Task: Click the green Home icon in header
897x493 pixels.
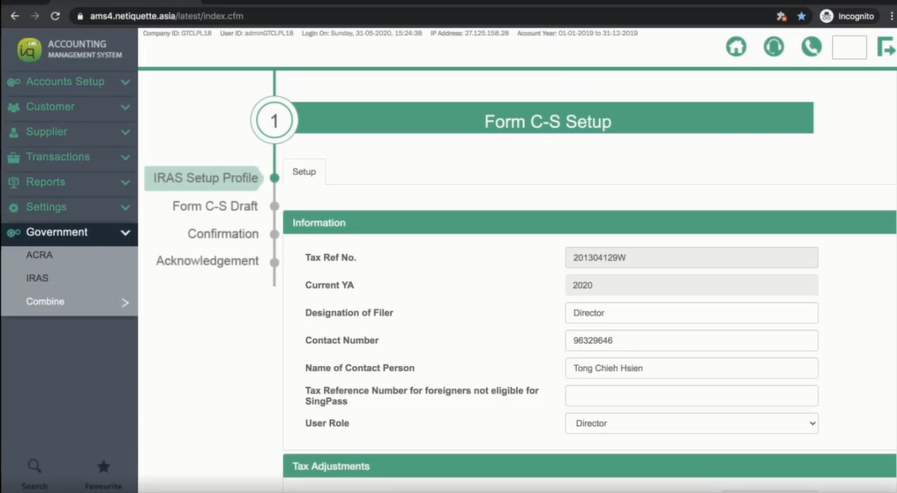Action: coord(736,47)
